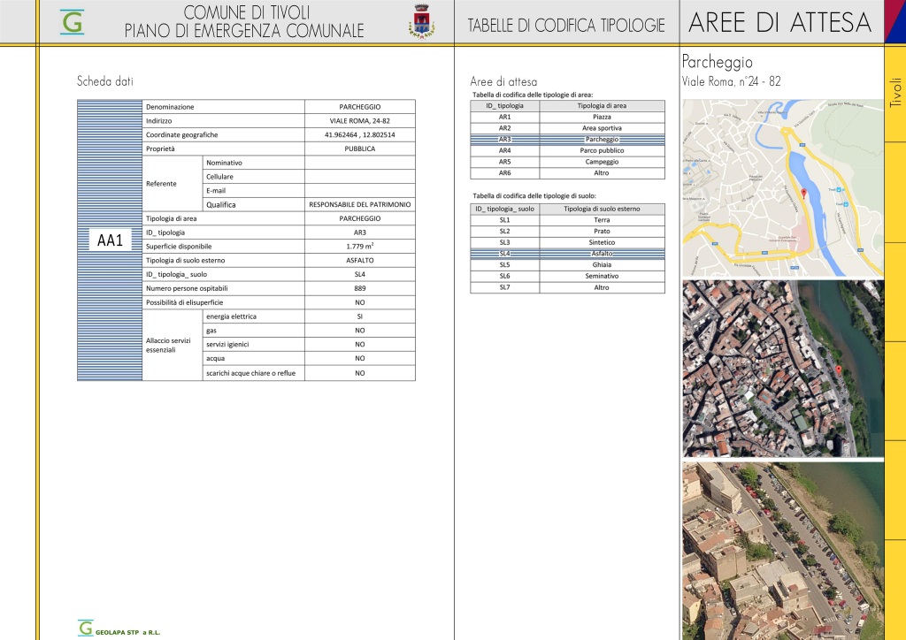Click the 'TABELLE DI CODIFICA TIPOLOGIE' heading
This screenshot has height=640, width=906.
pyautogui.click(x=566, y=26)
